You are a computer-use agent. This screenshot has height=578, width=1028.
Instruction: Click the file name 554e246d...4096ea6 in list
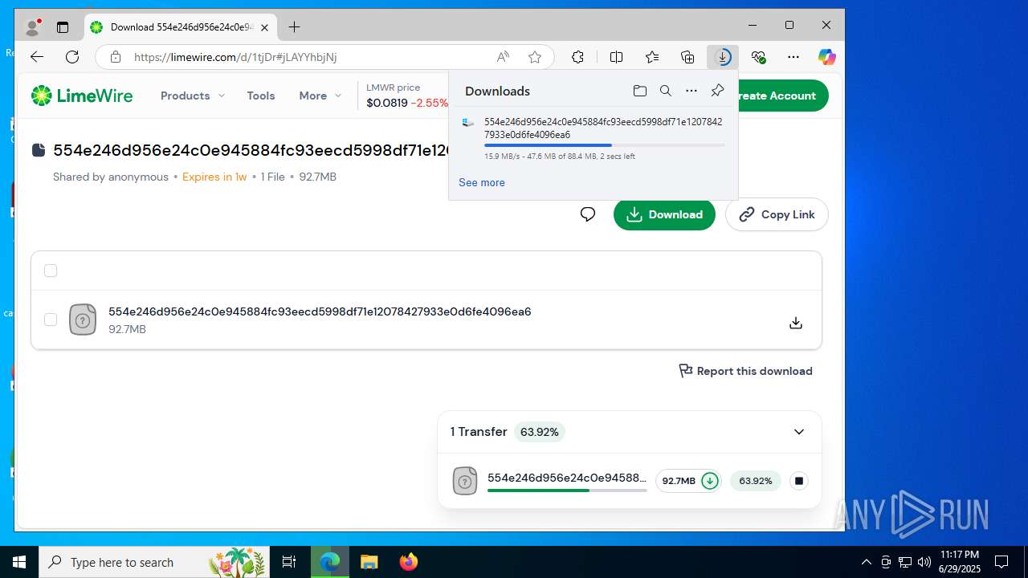(320, 311)
